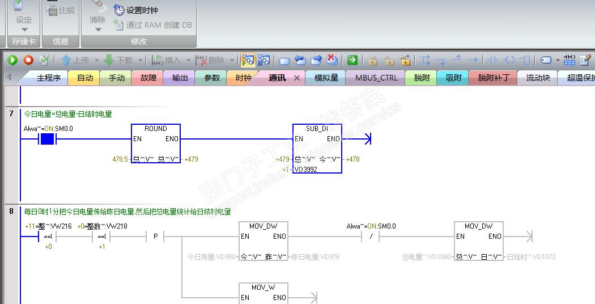Click the 上传 upload button
This screenshot has height=304, width=595.
[x=75, y=60]
